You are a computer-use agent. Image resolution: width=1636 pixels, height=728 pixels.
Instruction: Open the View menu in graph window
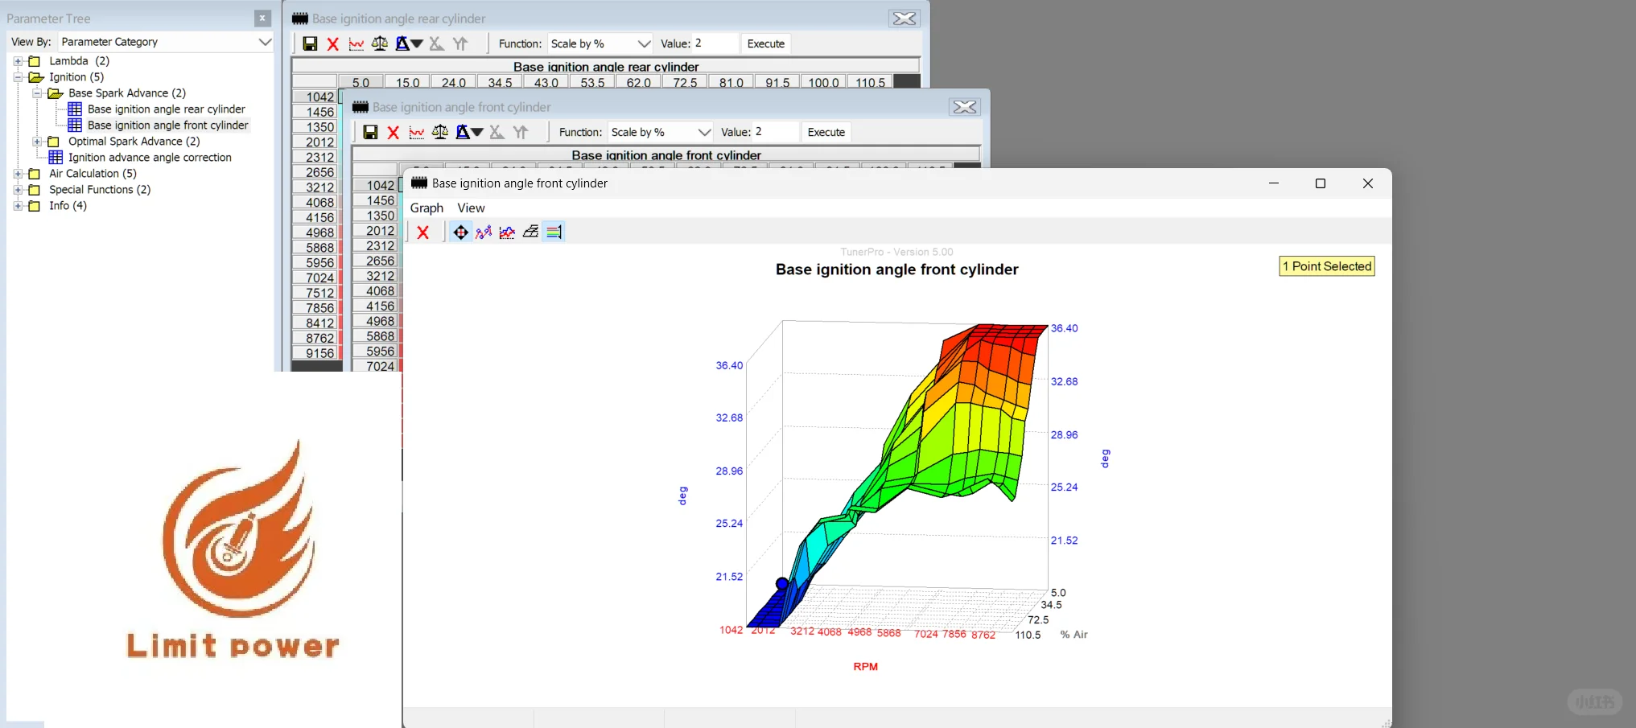click(x=471, y=208)
